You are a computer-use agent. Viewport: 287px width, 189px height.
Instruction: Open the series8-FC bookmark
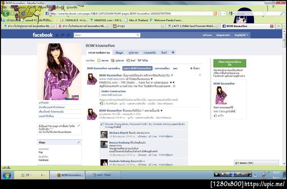pos(37,20)
